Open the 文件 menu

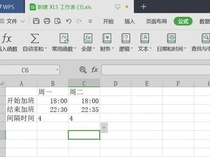(12, 21)
